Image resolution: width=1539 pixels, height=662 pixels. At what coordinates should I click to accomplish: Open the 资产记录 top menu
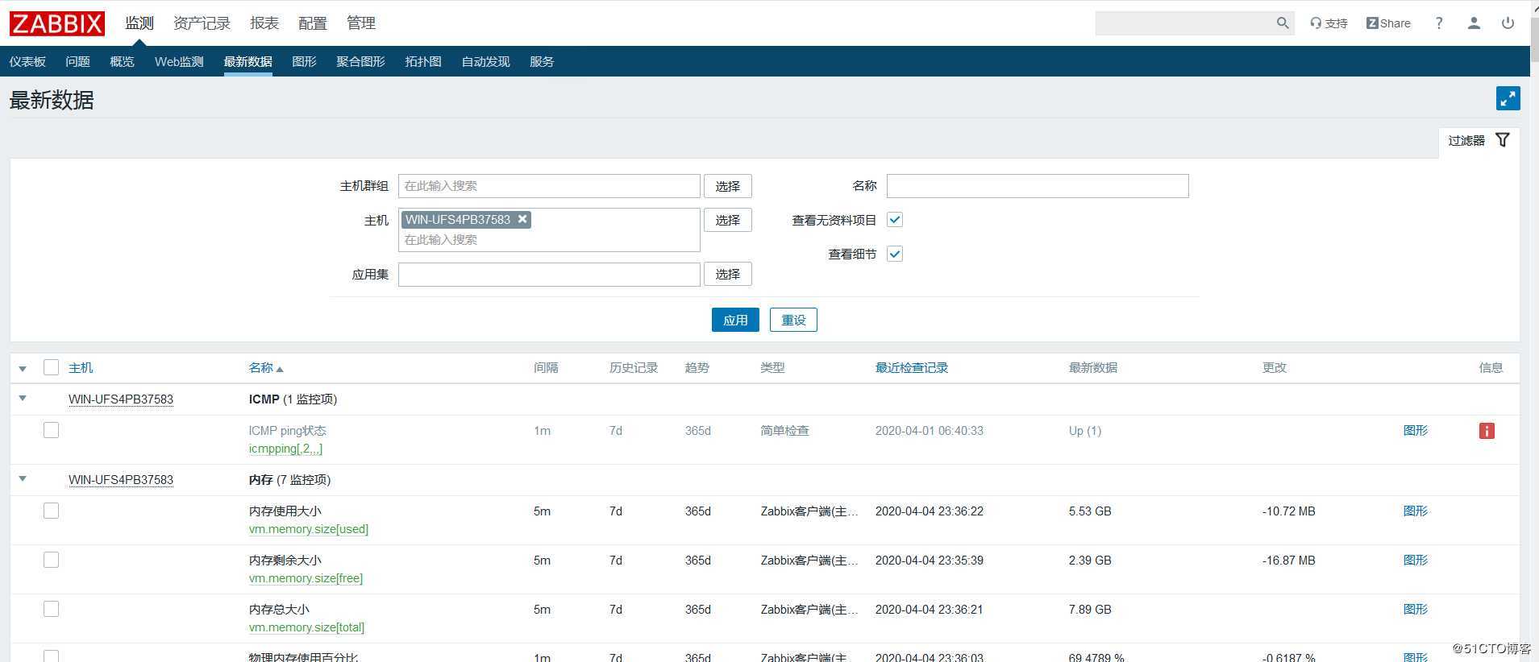(202, 23)
